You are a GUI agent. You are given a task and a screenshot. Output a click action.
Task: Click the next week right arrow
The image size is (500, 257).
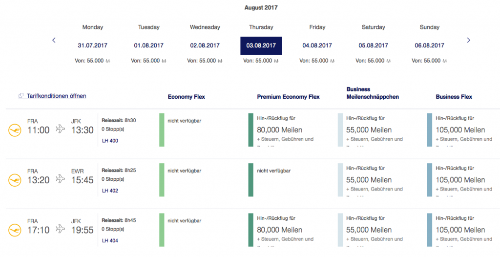pyautogui.click(x=468, y=40)
